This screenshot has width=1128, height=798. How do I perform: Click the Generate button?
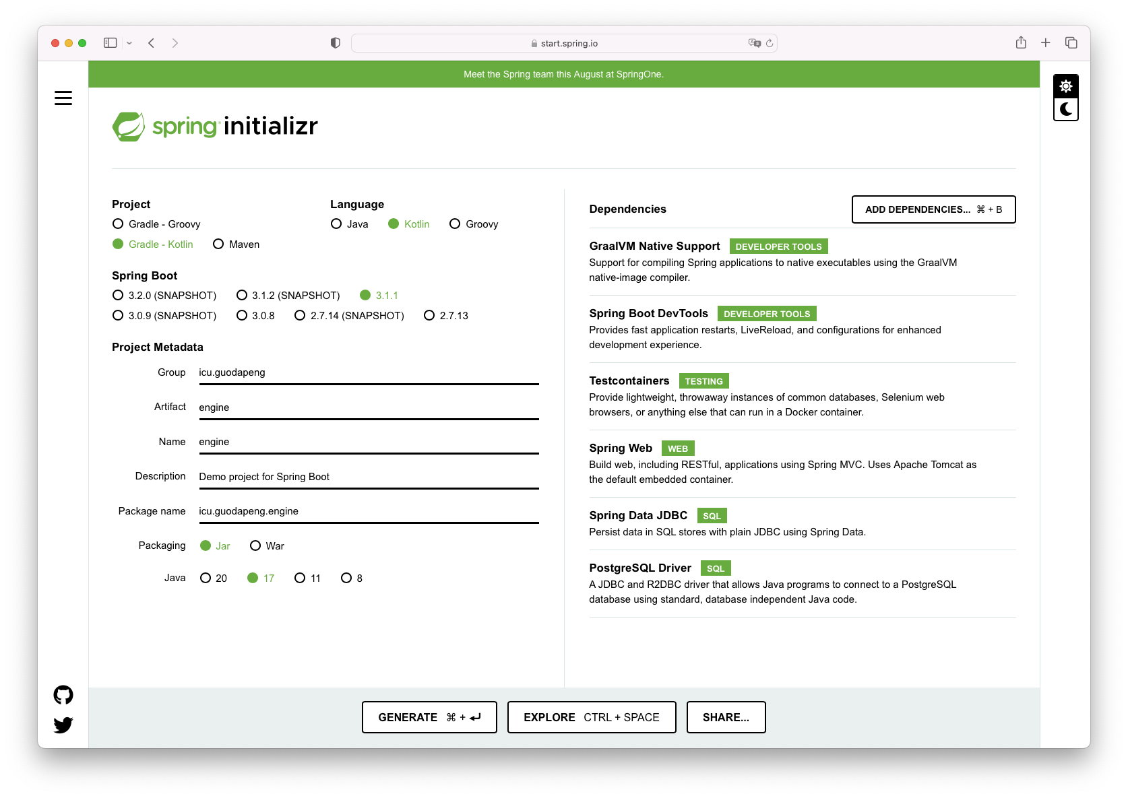click(x=429, y=717)
